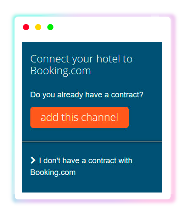Click the word don't in the bottom link
The height and width of the screenshot is (217, 191).
click(x=52, y=161)
